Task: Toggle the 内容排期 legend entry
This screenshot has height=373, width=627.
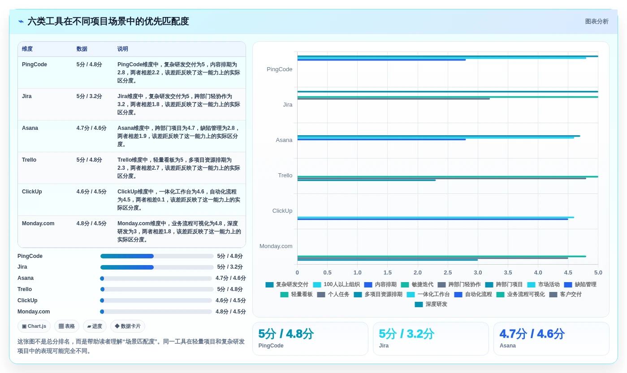Action: tap(380, 285)
